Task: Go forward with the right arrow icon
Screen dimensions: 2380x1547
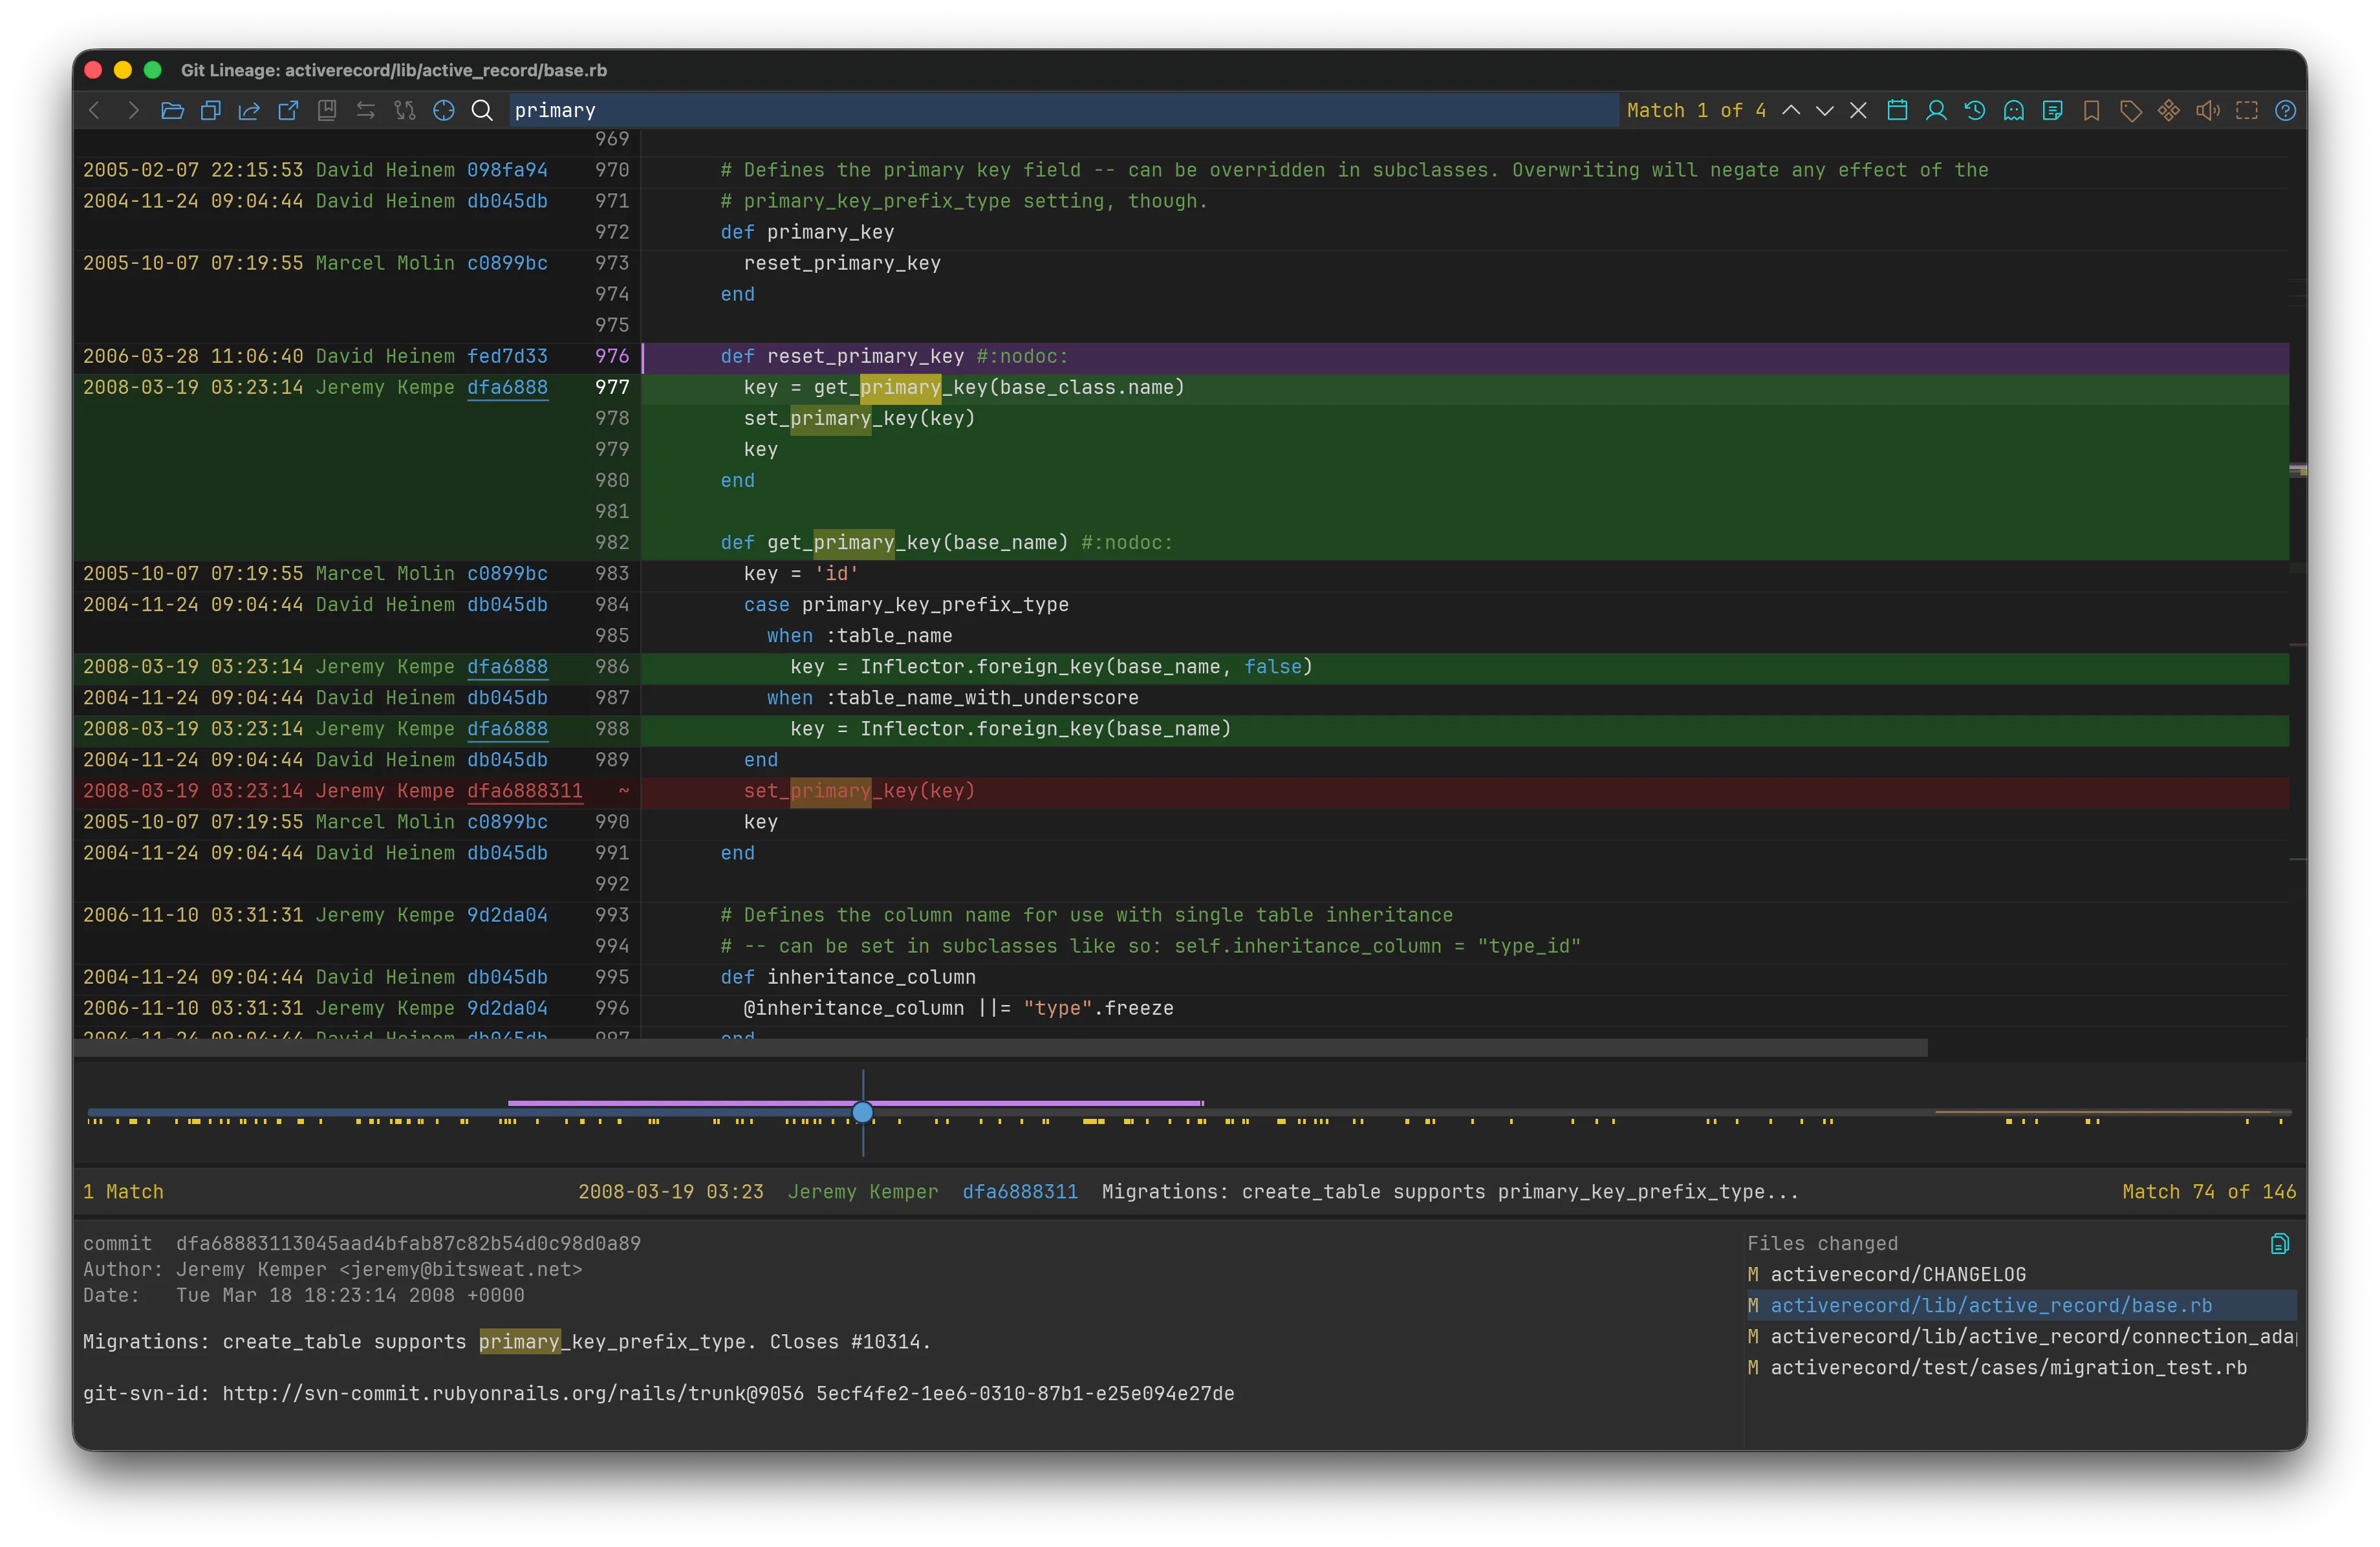Action: 133,110
